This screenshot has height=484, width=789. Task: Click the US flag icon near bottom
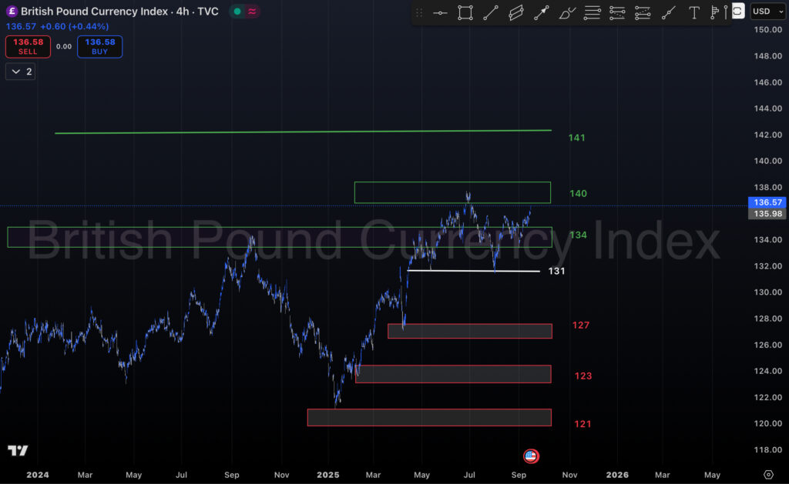click(x=529, y=456)
